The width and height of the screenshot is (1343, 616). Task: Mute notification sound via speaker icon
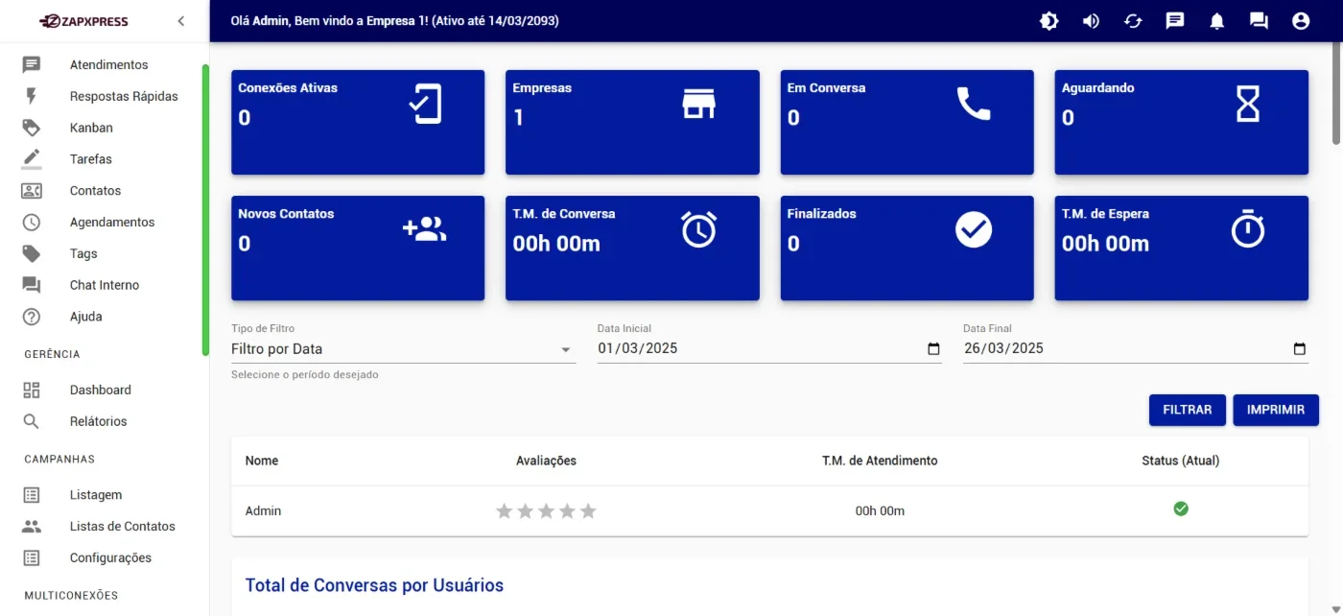point(1092,21)
